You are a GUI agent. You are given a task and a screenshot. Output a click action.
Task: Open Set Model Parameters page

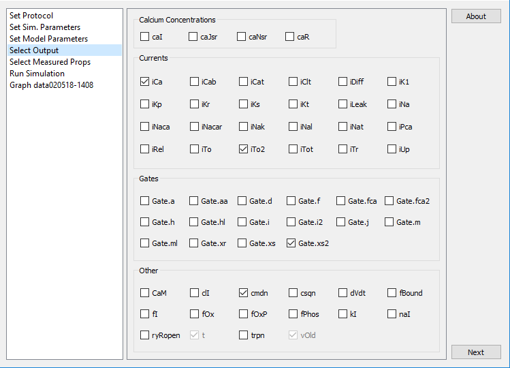pos(64,39)
